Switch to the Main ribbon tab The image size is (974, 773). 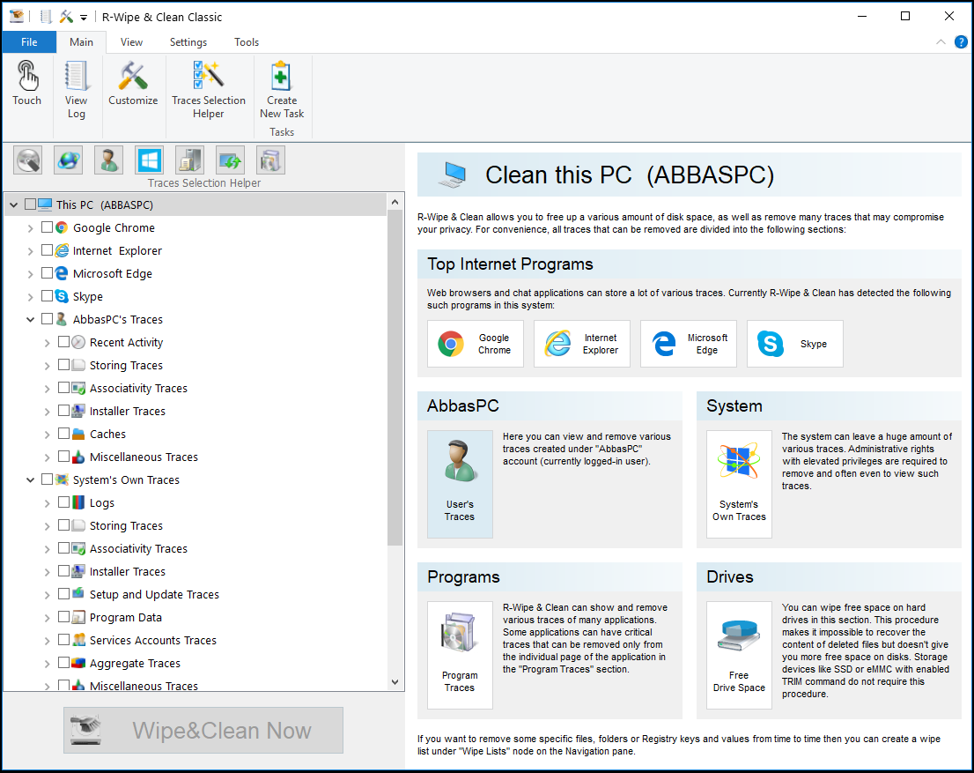point(81,42)
